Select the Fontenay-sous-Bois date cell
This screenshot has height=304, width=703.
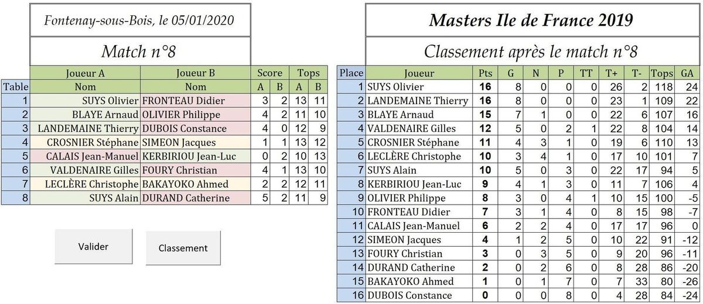pos(139,20)
